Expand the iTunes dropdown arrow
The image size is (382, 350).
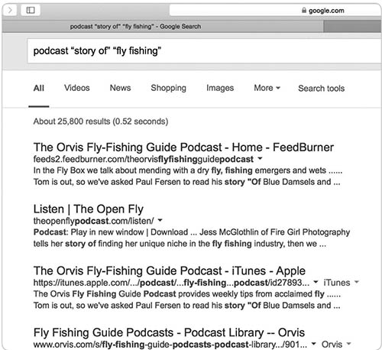tap(357, 282)
